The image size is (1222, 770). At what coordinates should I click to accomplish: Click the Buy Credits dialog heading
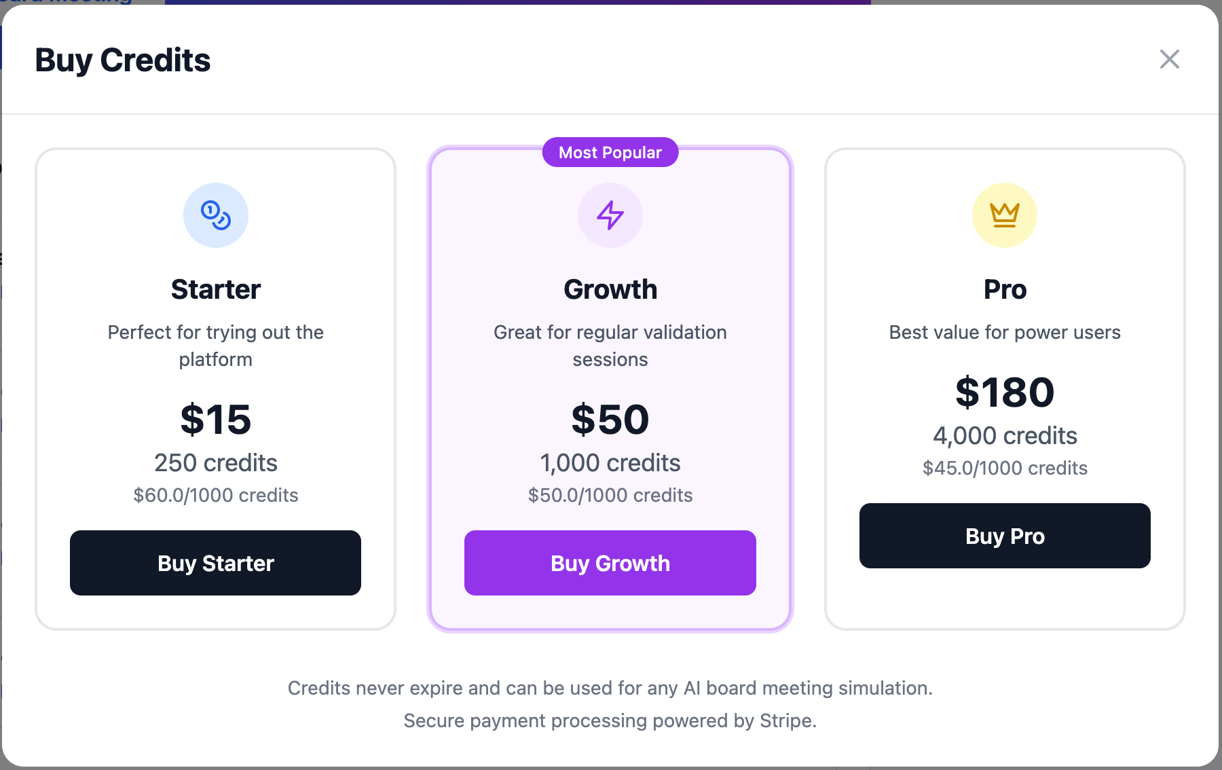pos(123,60)
